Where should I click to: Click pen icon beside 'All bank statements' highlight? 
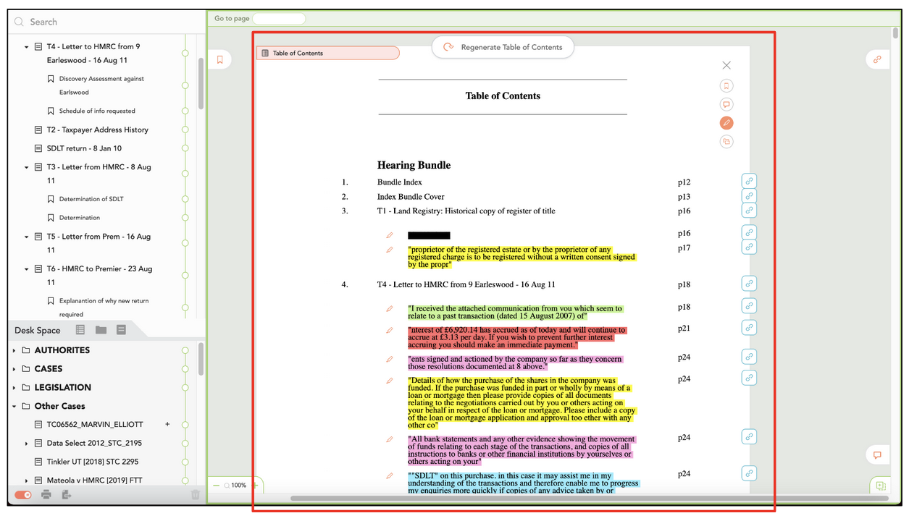point(390,439)
